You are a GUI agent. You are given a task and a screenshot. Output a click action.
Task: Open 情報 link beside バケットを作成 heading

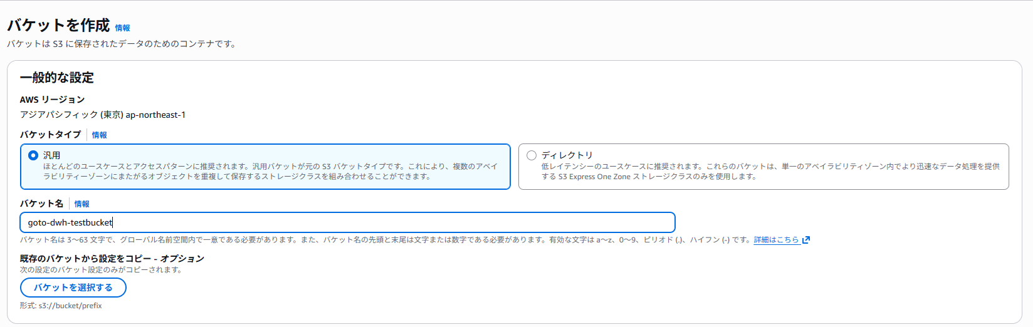click(122, 28)
